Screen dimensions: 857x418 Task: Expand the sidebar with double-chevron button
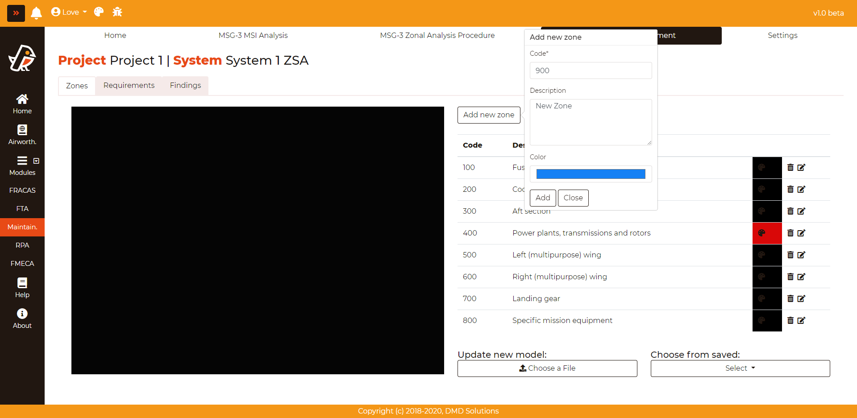click(x=16, y=13)
